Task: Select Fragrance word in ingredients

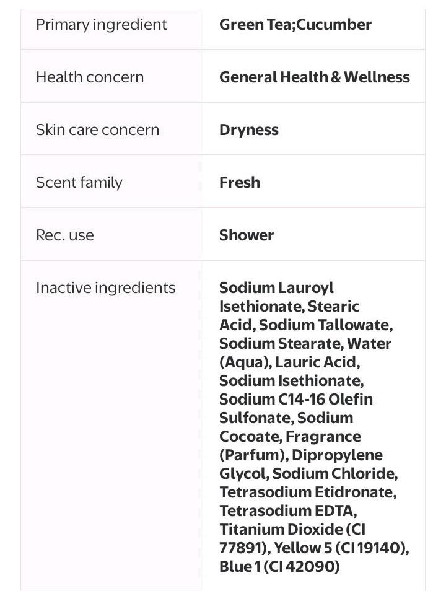Action: [x=323, y=437]
